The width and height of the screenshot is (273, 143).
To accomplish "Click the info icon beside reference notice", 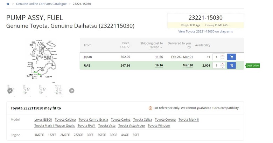I will [x=150, y=108].
